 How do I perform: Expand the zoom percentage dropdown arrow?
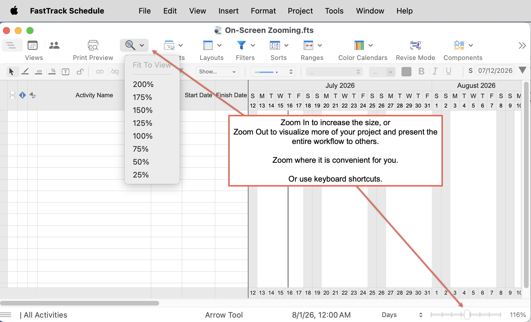[x=142, y=45]
